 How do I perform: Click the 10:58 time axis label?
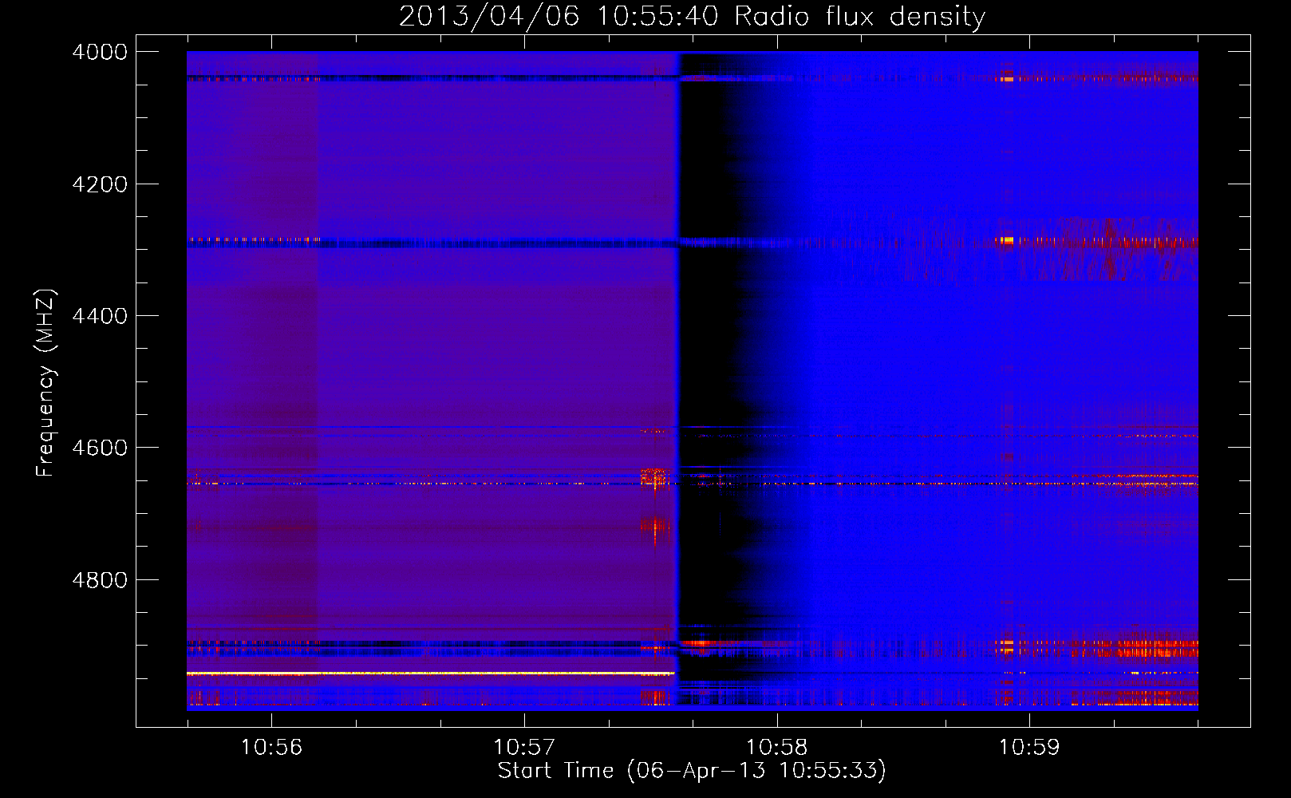pos(777,748)
